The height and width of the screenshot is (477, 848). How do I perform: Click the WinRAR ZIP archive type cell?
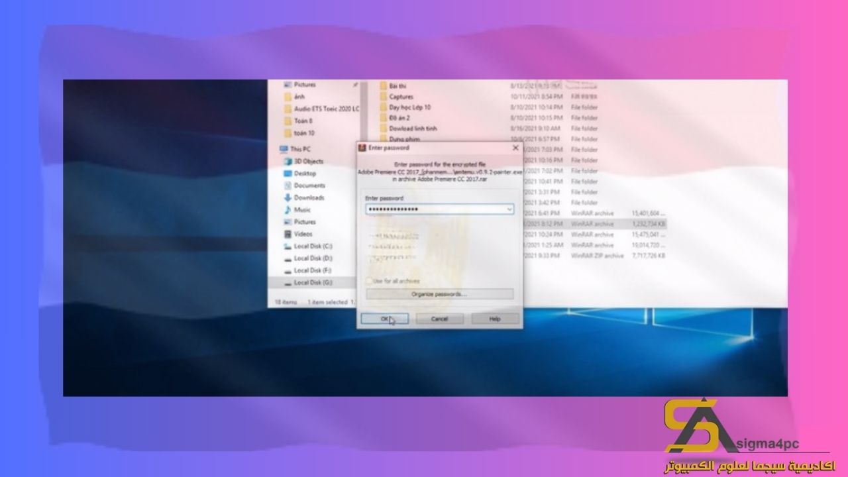[x=597, y=256]
